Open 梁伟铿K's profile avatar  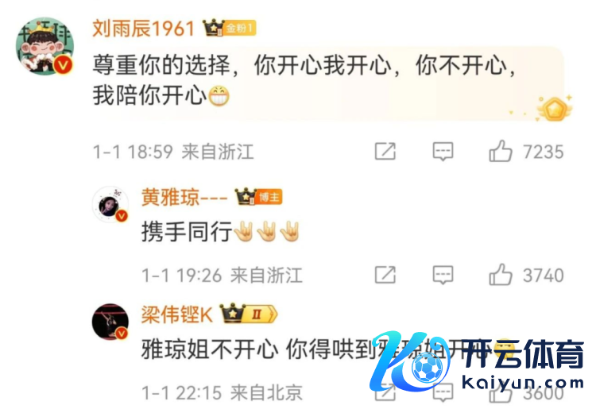[x=110, y=322]
